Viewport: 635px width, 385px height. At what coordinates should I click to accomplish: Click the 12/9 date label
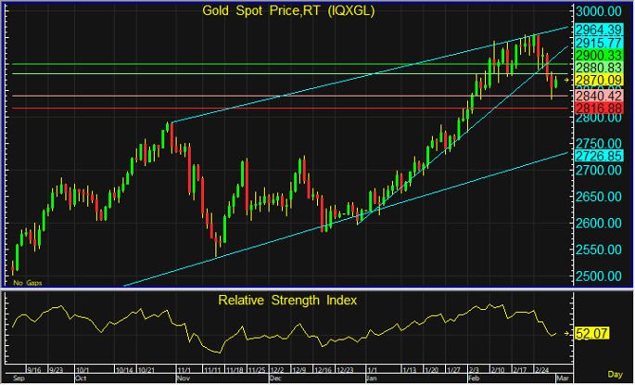click(299, 370)
